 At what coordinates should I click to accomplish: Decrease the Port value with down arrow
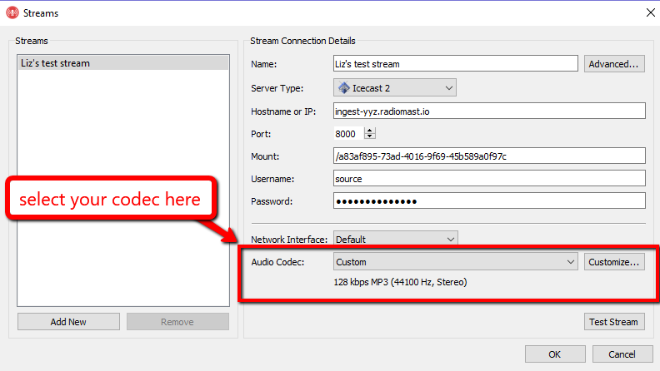(x=371, y=137)
